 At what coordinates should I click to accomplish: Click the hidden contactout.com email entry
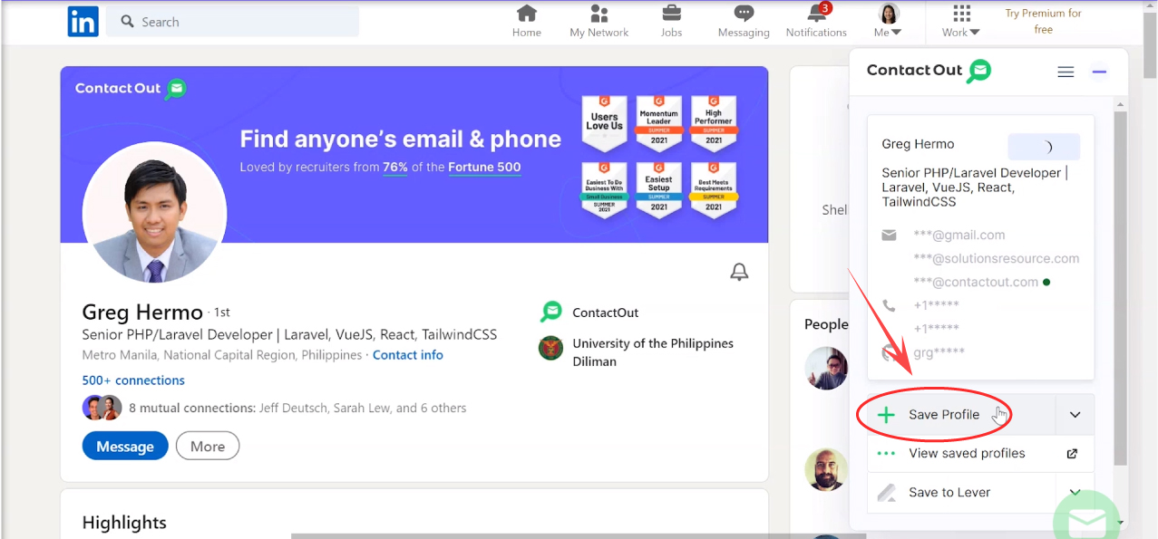[x=976, y=283]
